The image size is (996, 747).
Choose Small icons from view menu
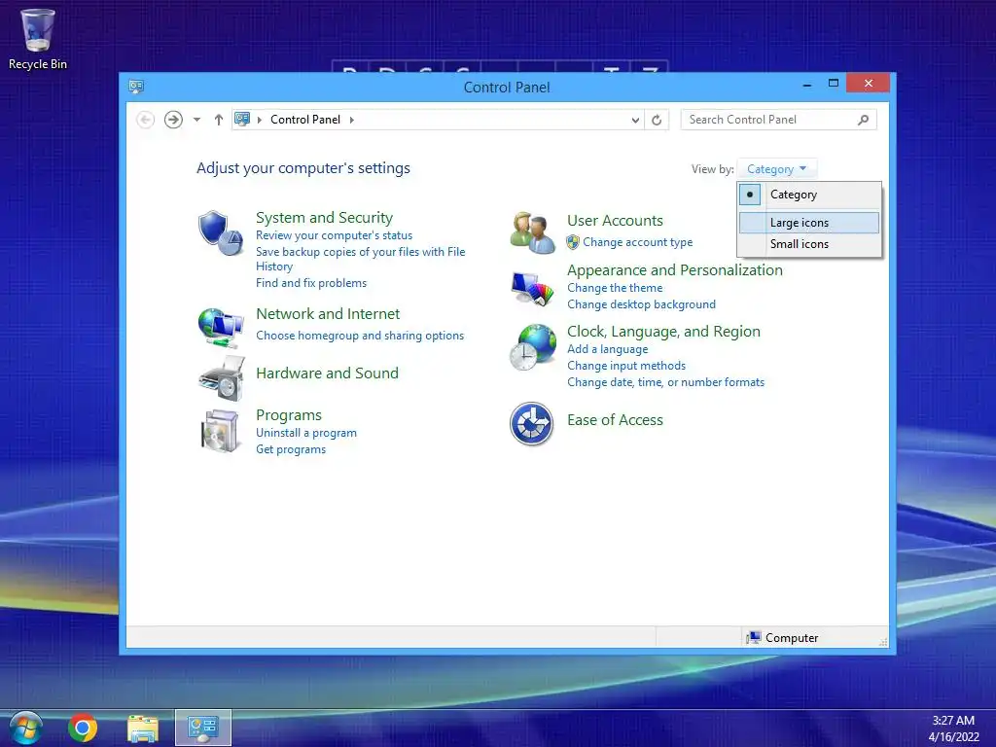[x=809, y=244]
